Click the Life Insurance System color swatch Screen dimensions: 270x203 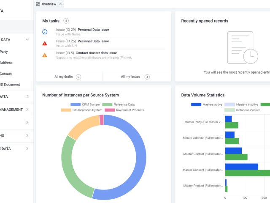pyautogui.click(x=66, y=110)
